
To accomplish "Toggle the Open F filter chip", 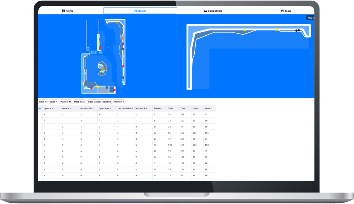I will coord(53,102).
